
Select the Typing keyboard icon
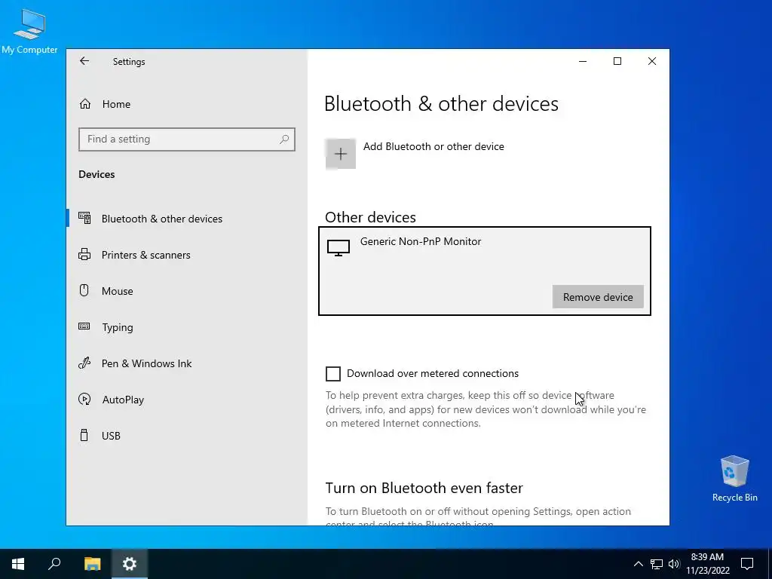point(84,326)
